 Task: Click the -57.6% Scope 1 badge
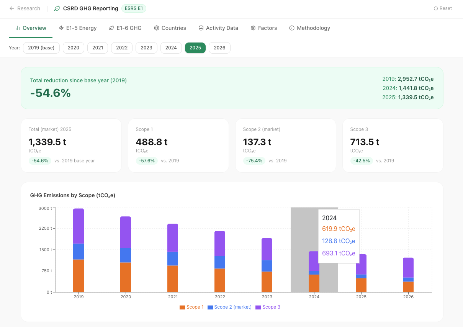147,161
